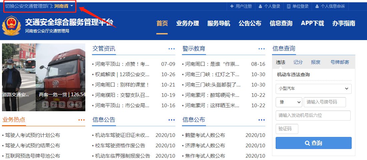This screenshot has height=160, width=367.
Task: Click the 业务热点 more dots icon
Action: click(82, 120)
